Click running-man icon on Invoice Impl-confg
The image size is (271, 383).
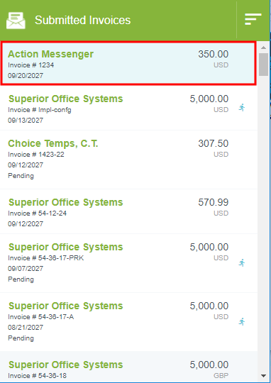coord(242,108)
